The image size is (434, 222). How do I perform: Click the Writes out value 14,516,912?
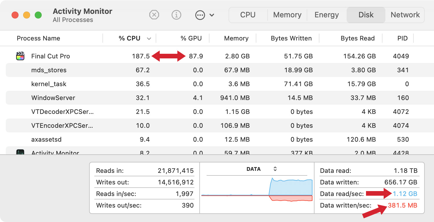point(176,182)
